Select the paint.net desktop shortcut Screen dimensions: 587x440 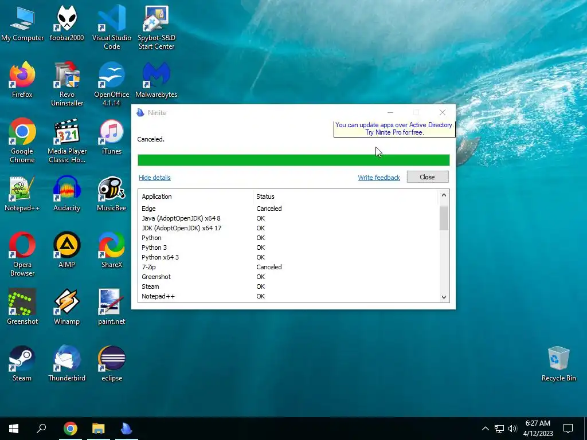[x=112, y=307]
